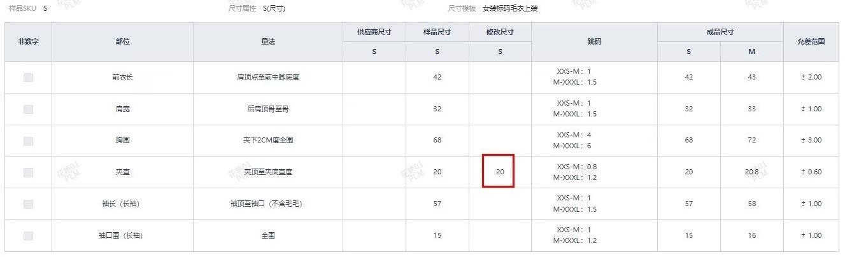Check the 袖口围（长袖）row checkbox
This screenshot has width=845, height=257.
pos(28,236)
